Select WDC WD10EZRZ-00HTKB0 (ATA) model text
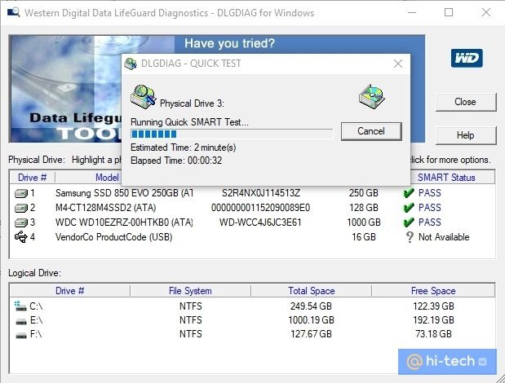The width and height of the screenshot is (505, 383). click(x=124, y=222)
